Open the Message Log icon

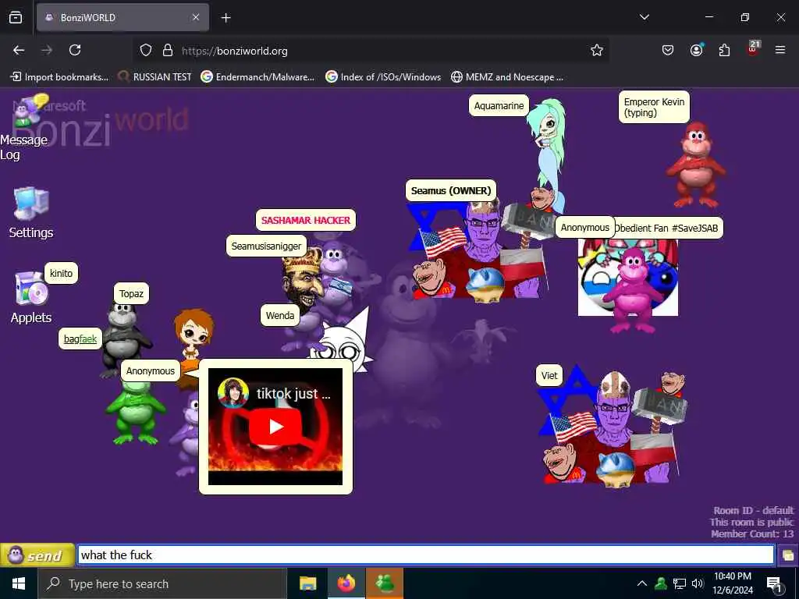click(26, 127)
